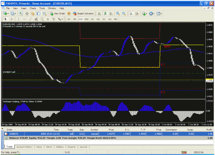
Task: Select the horizontal line drawing tool
Action: pos(24,19)
